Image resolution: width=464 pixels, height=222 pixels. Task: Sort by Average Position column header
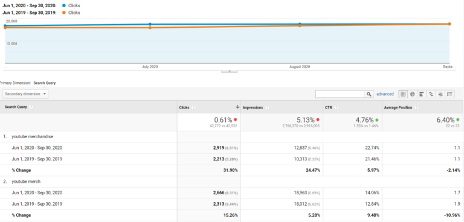398,107
